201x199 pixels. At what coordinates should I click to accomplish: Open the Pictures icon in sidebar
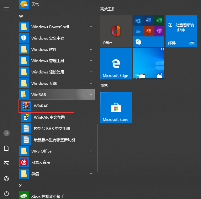point(7,163)
